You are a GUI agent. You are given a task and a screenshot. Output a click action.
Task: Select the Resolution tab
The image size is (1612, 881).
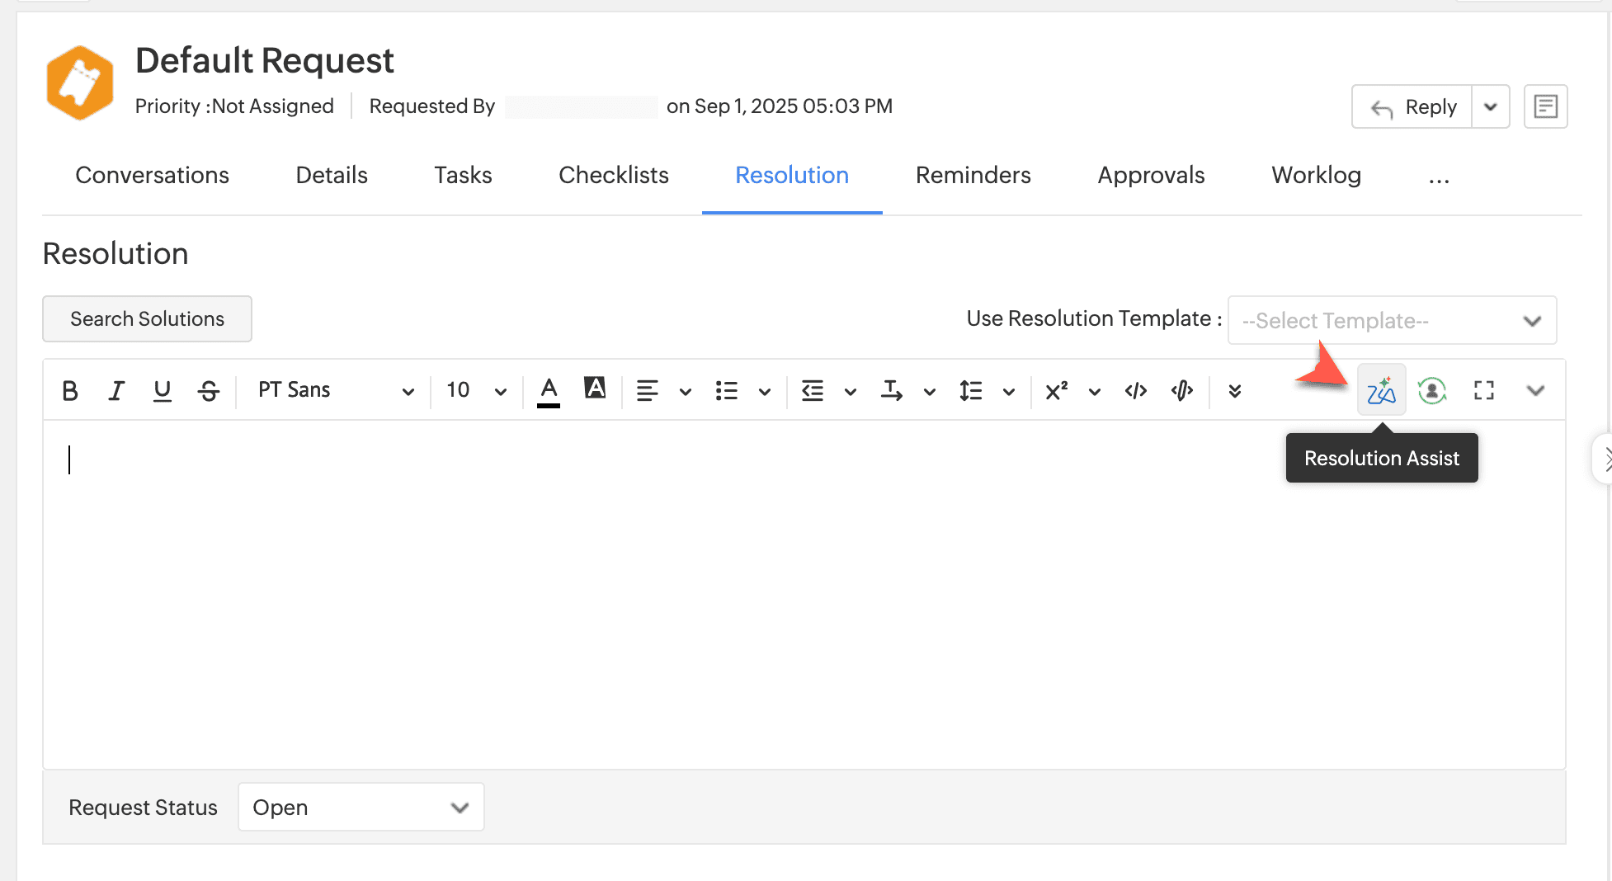[x=792, y=175]
